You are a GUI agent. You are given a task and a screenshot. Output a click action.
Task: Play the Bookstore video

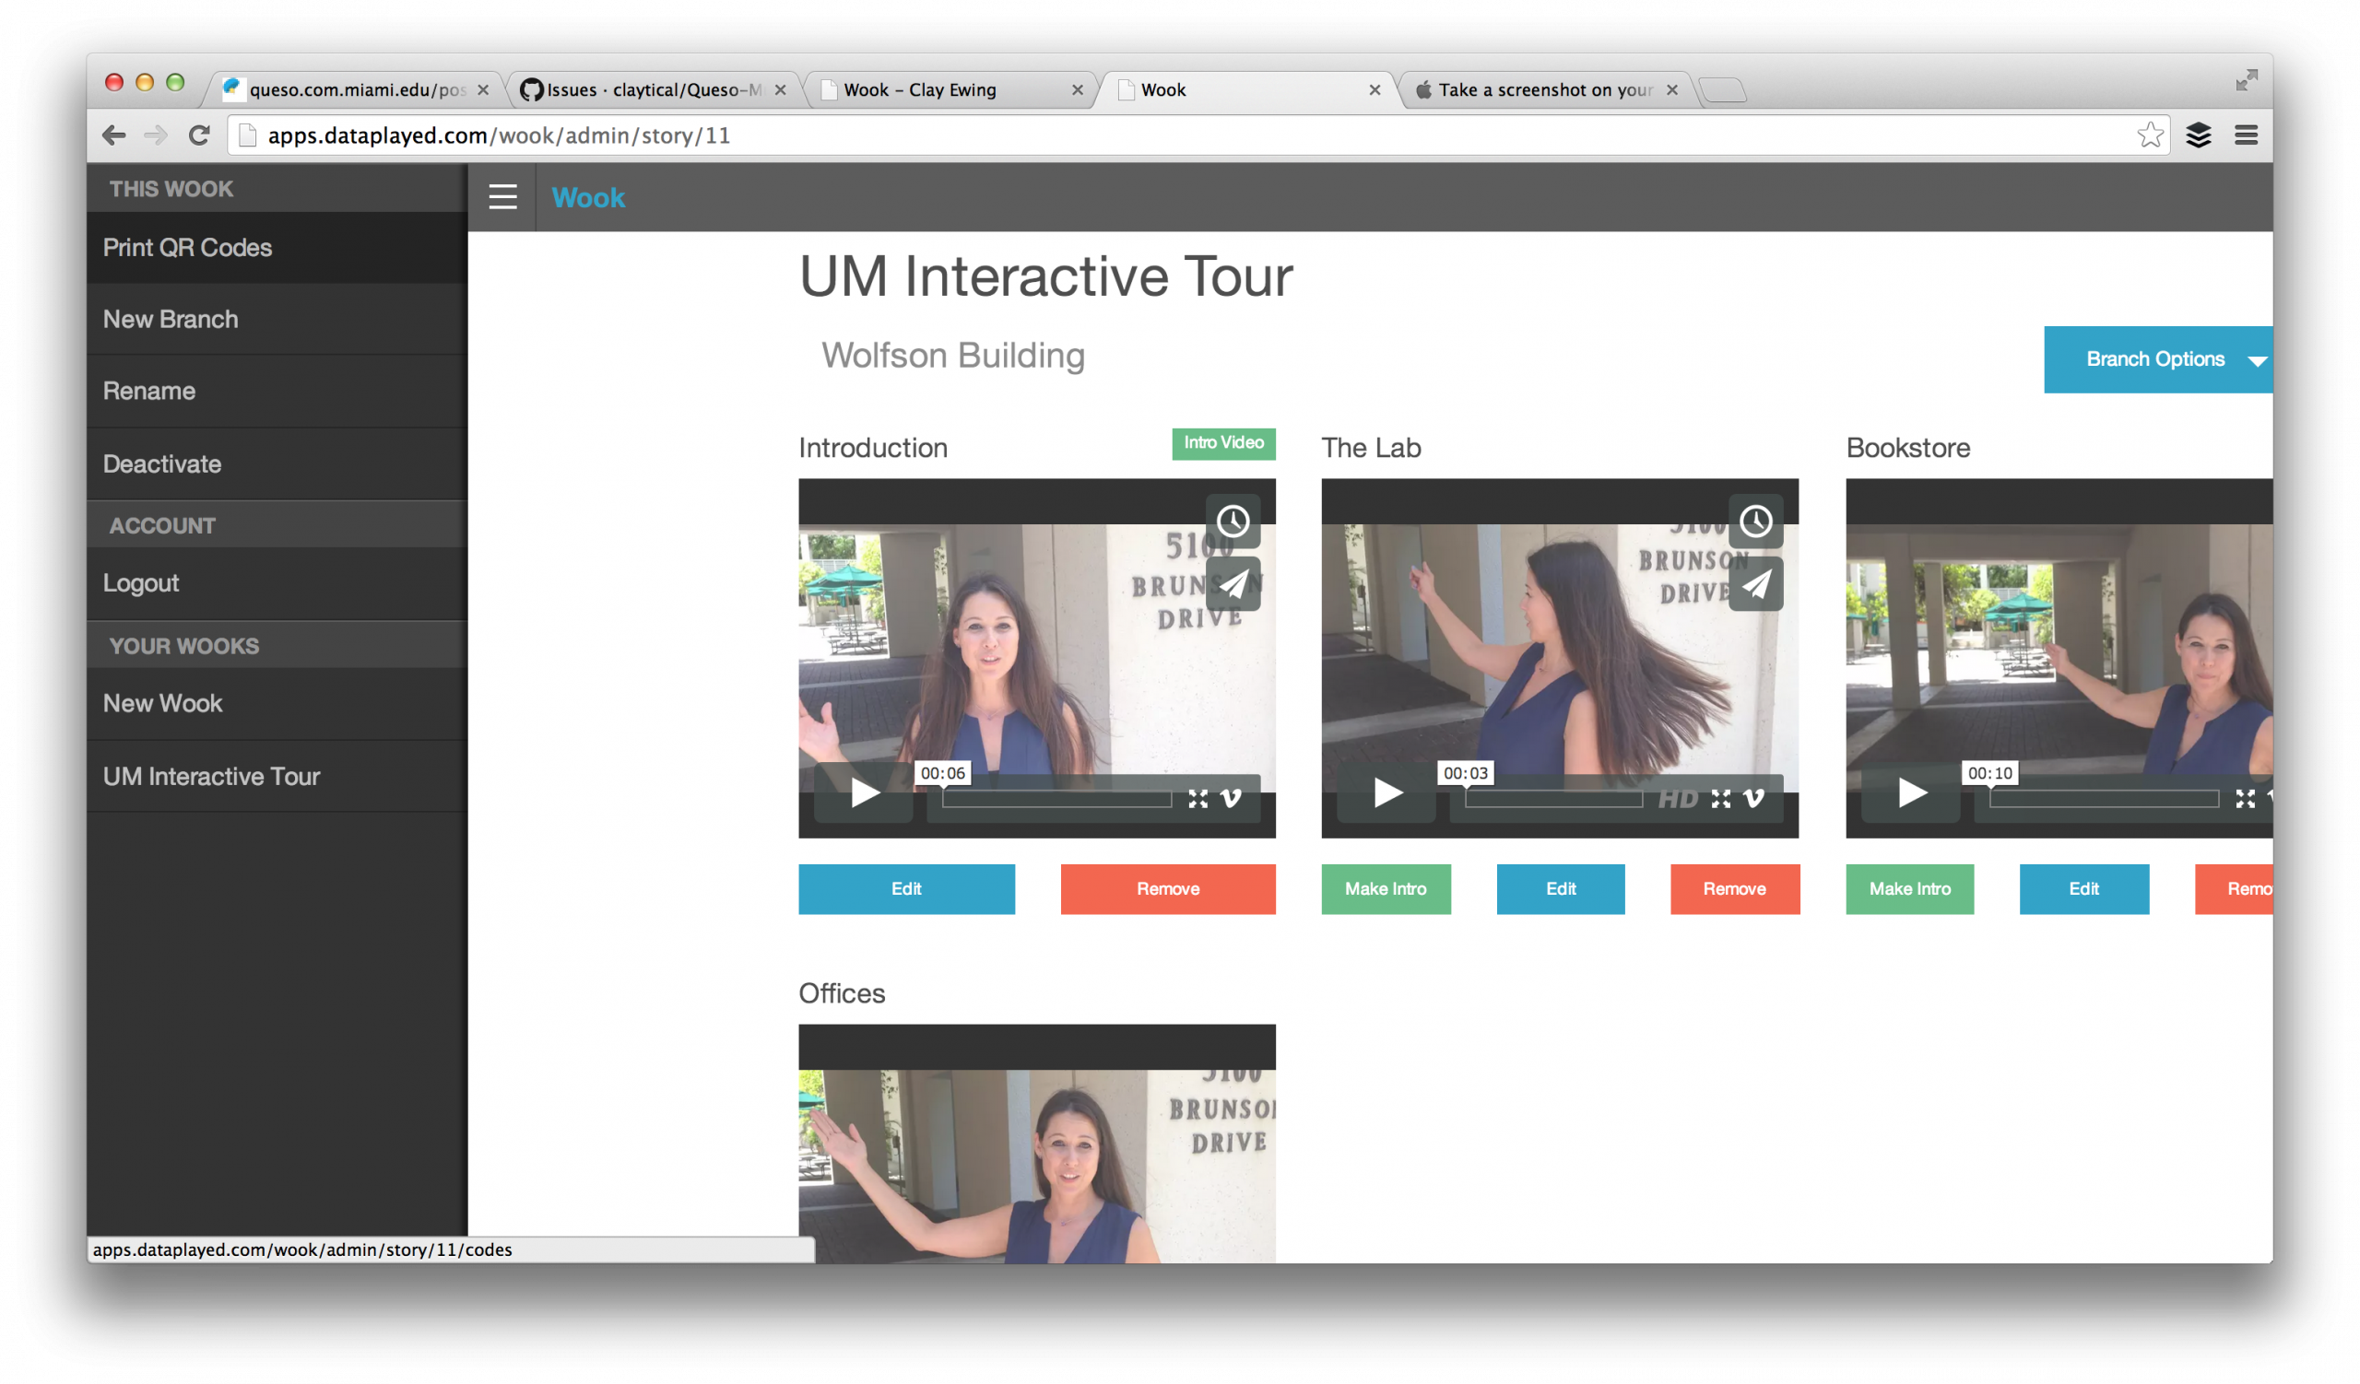point(1910,792)
